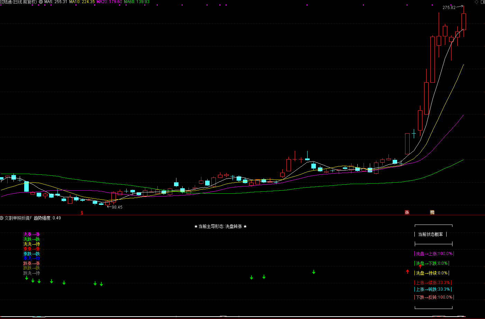Click the 洗盘→上涨:100.0% probability

click(434, 254)
